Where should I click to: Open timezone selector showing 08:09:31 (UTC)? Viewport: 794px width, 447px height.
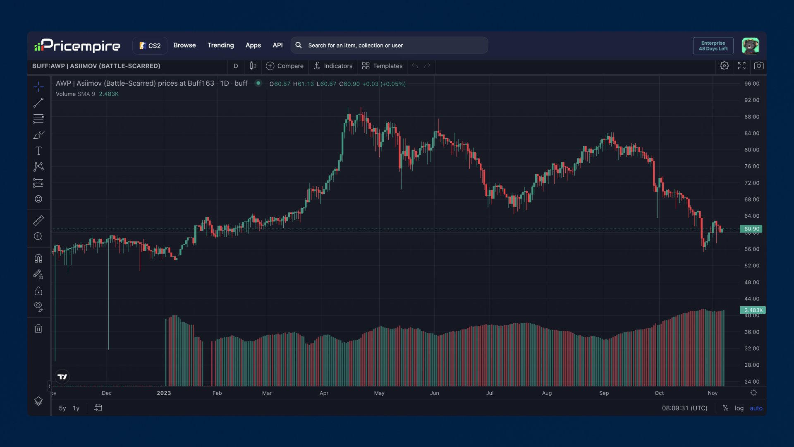(685, 408)
